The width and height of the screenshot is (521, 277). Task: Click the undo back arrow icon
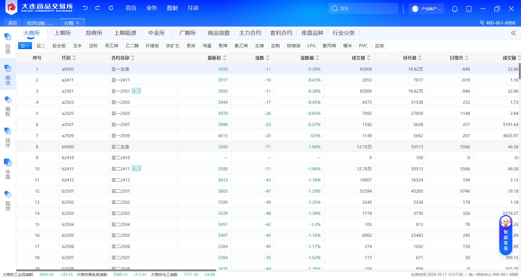pos(85,8)
